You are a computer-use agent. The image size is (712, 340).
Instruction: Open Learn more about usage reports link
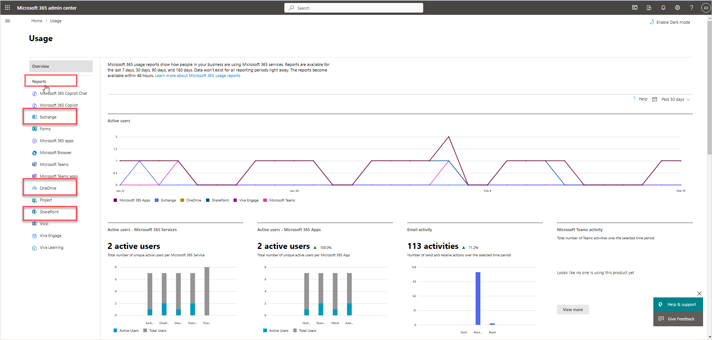click(x=197, y=76)
